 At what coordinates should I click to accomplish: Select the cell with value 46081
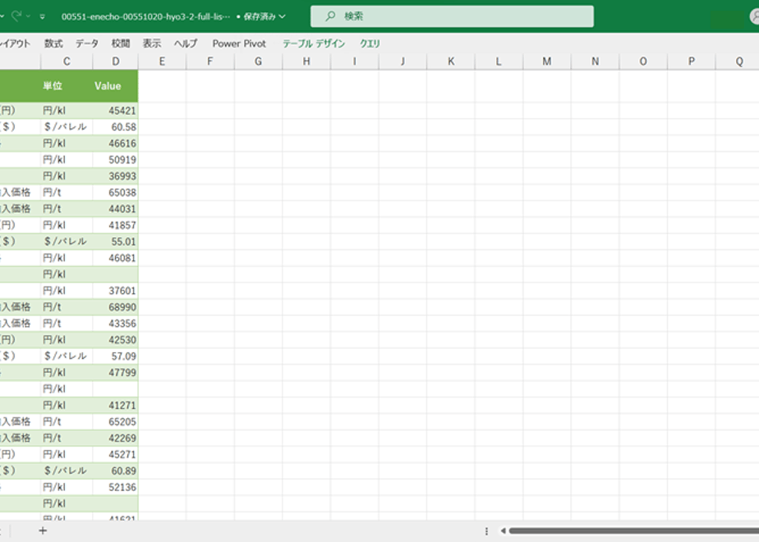click(x=115, y=258)
